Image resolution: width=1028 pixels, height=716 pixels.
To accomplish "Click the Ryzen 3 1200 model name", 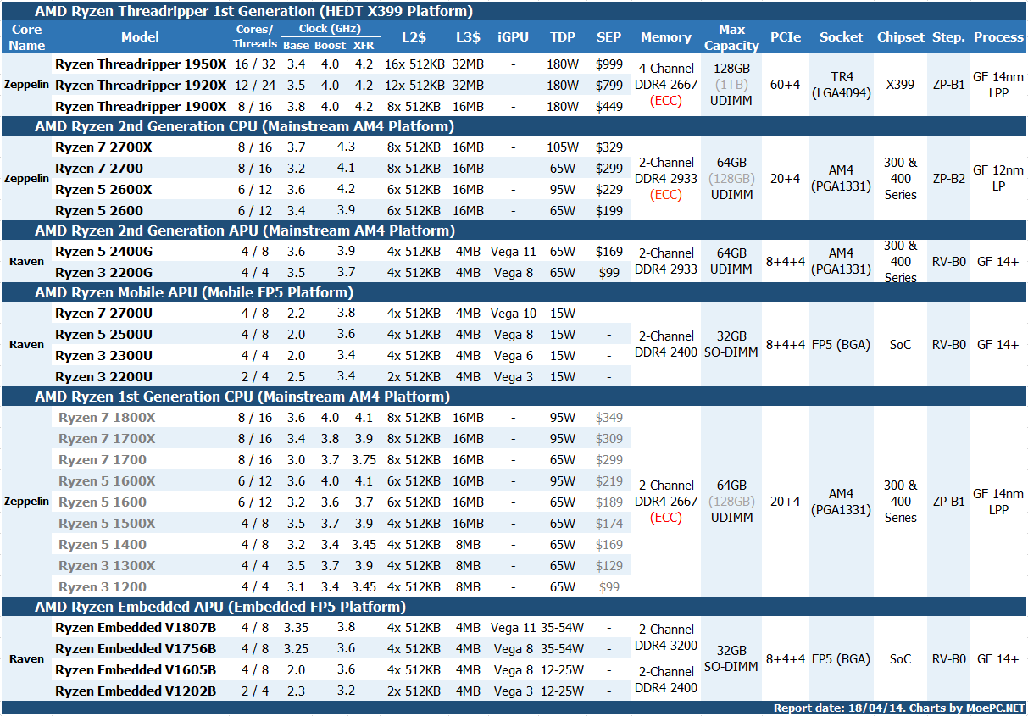I will (x=103, y=587).
